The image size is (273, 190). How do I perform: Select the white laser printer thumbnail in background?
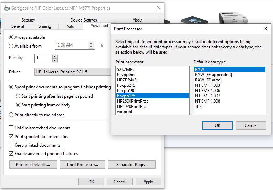click(x=233, y=18)
